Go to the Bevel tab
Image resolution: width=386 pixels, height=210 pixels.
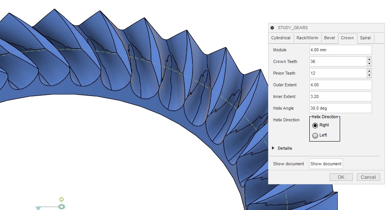[x=329, y=38]
